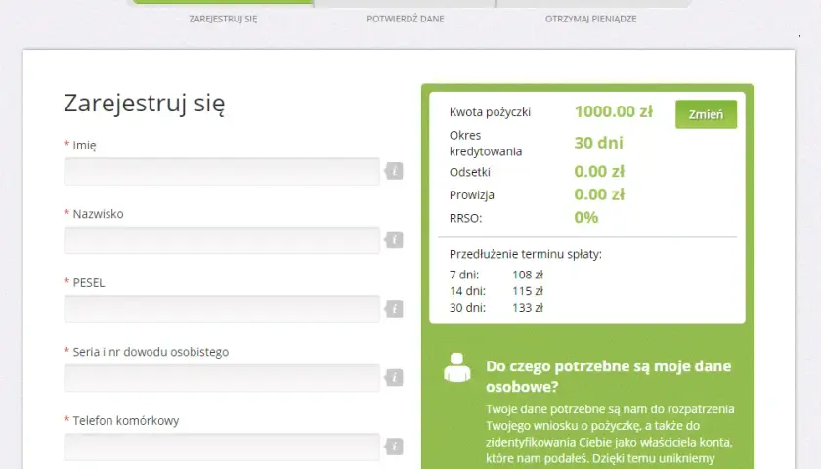Select the Seria i nr dowodu osobistego field

pos(222,378)
